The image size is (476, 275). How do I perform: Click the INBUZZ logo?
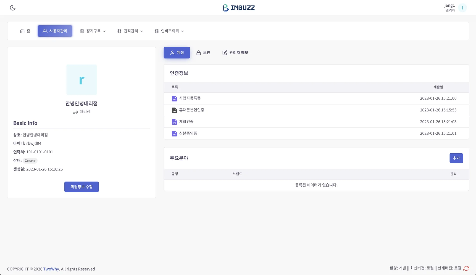coord(239,8)
